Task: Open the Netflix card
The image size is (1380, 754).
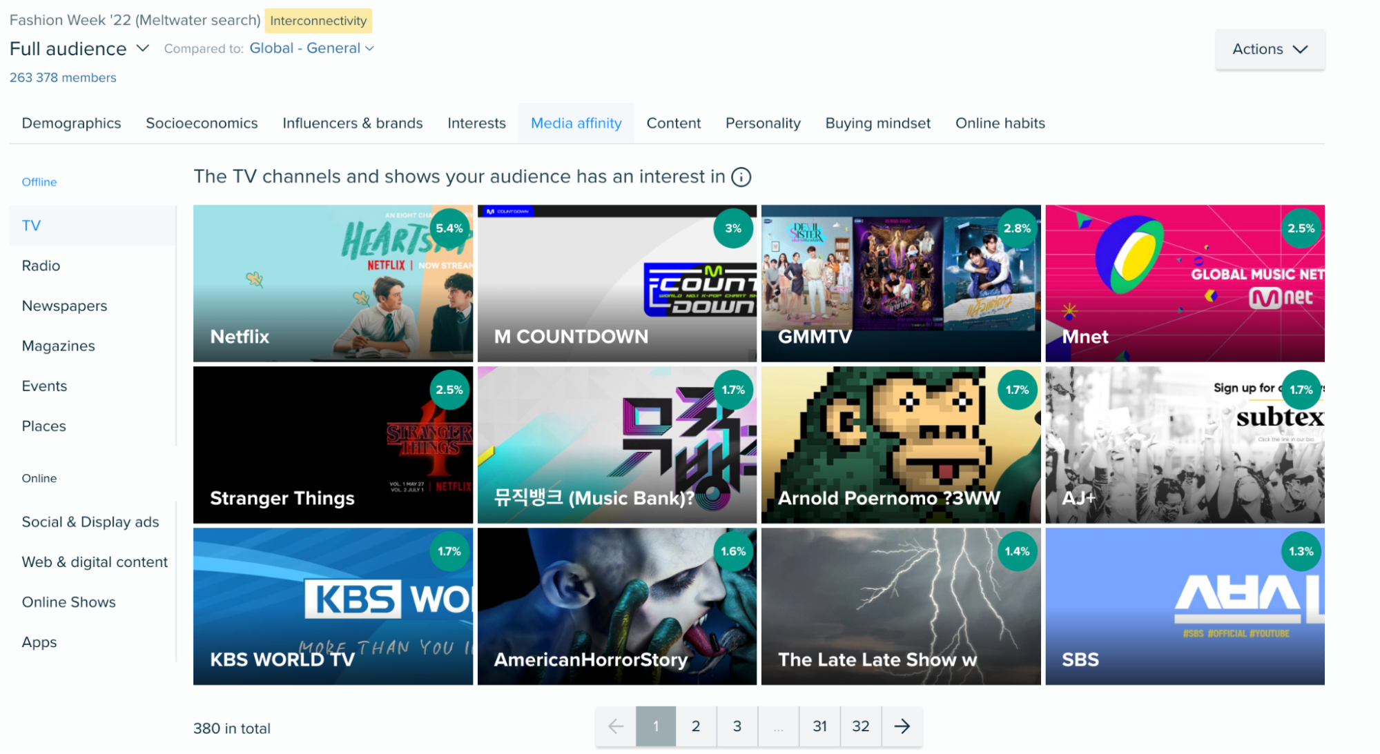Action: click(333, 283)
